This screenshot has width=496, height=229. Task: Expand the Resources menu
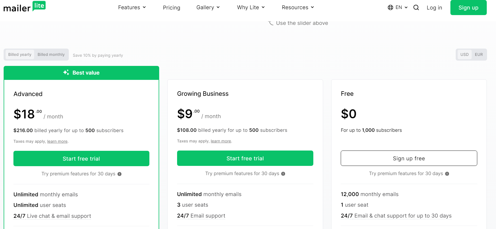(298, 8)
